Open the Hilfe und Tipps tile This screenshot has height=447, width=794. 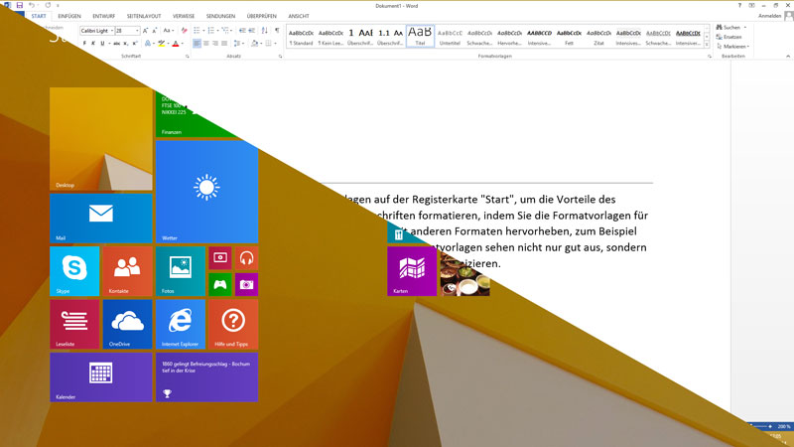coord(233,325)
